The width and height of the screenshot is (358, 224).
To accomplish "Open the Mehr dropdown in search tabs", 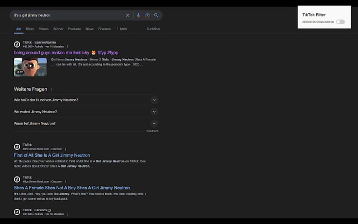I will click(122, 29).
